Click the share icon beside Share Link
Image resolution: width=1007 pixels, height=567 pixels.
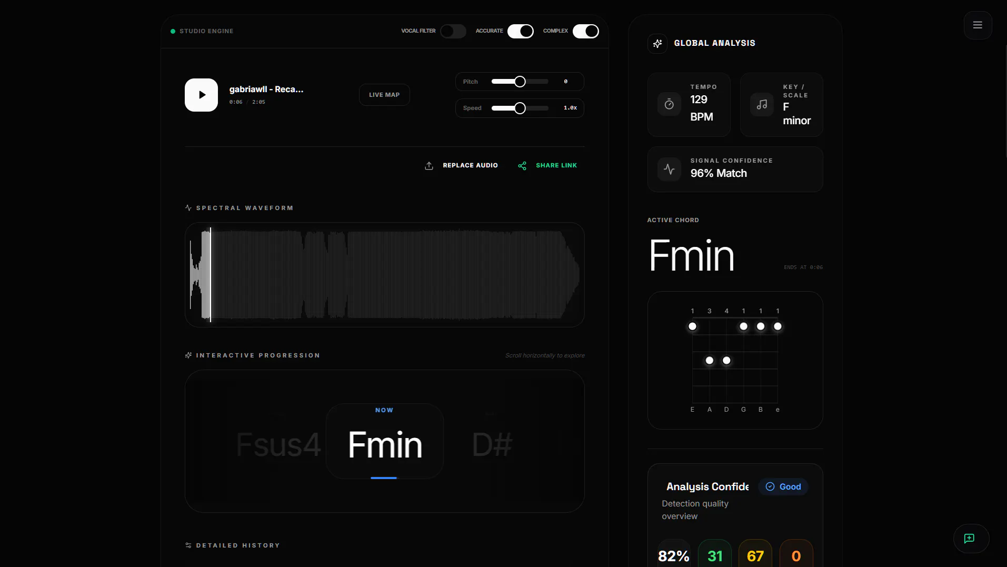(522, 166)
